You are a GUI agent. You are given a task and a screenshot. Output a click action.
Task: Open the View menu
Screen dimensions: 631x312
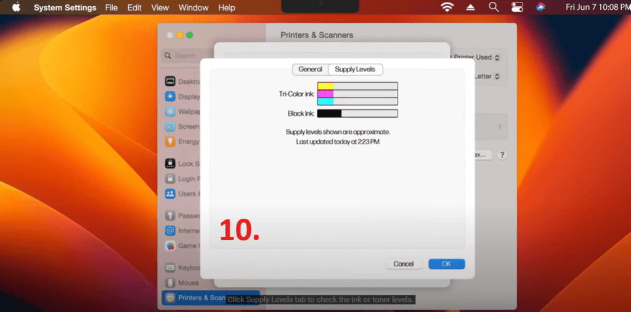pos(160,7)
